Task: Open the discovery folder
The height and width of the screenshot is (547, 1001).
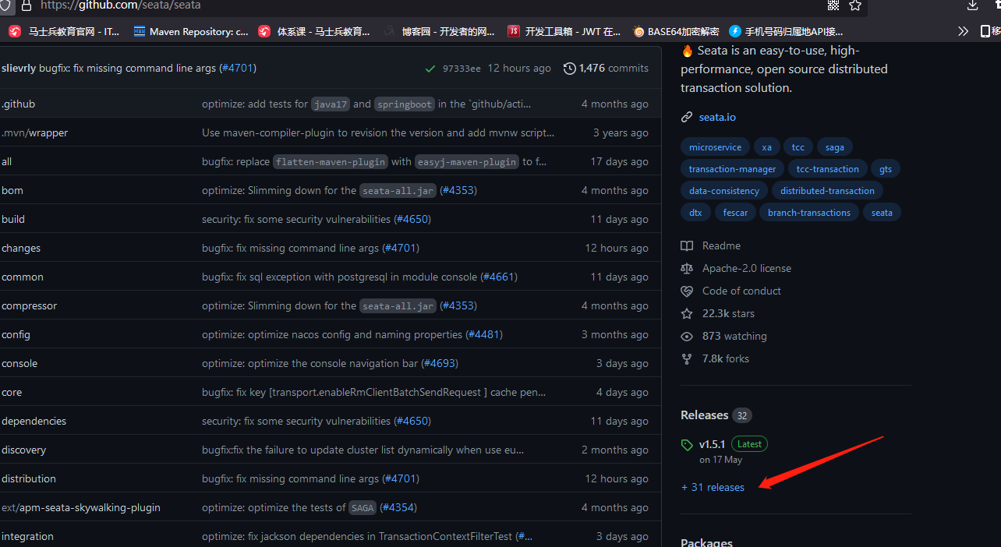Action: [23, 450]
